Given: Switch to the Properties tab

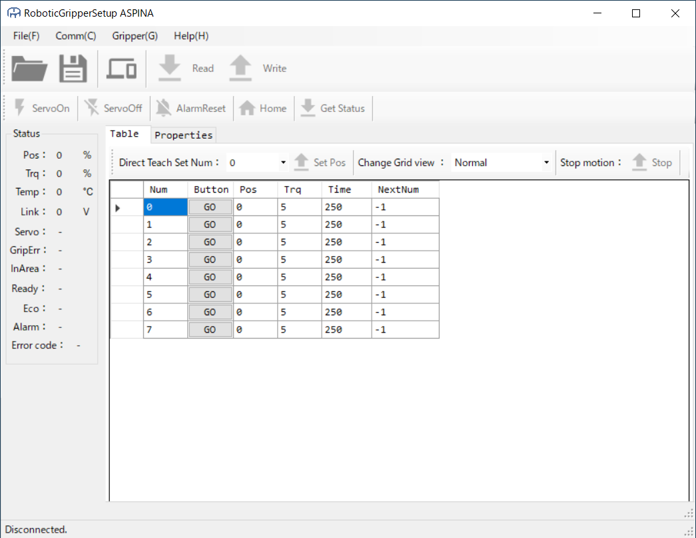Looking at the screenshot, I should [183, 135].
